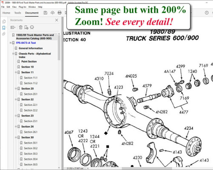Switch to the Tools tab
The width and height of the screenshot is (213, 170).
click(17, 13)
